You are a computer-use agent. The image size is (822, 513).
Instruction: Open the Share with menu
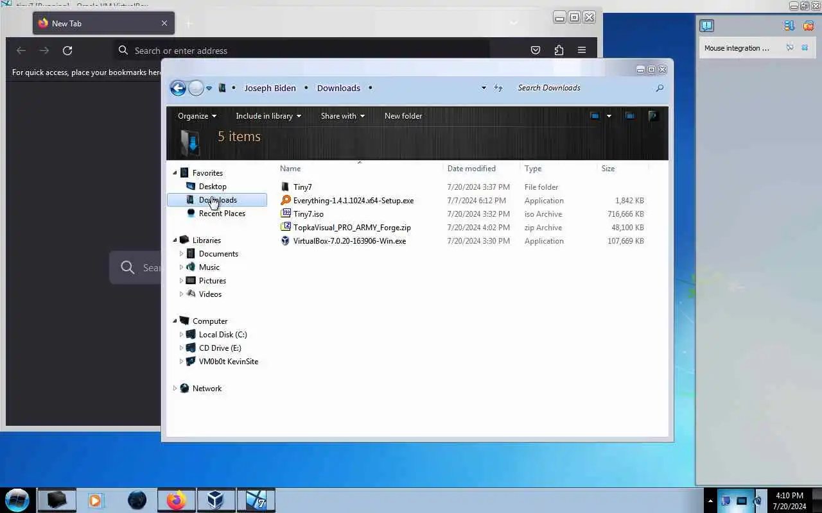[343, 116]
